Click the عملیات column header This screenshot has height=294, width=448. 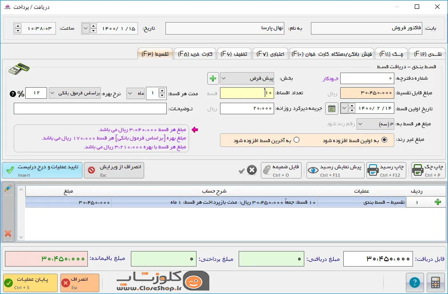click(362, 191)
